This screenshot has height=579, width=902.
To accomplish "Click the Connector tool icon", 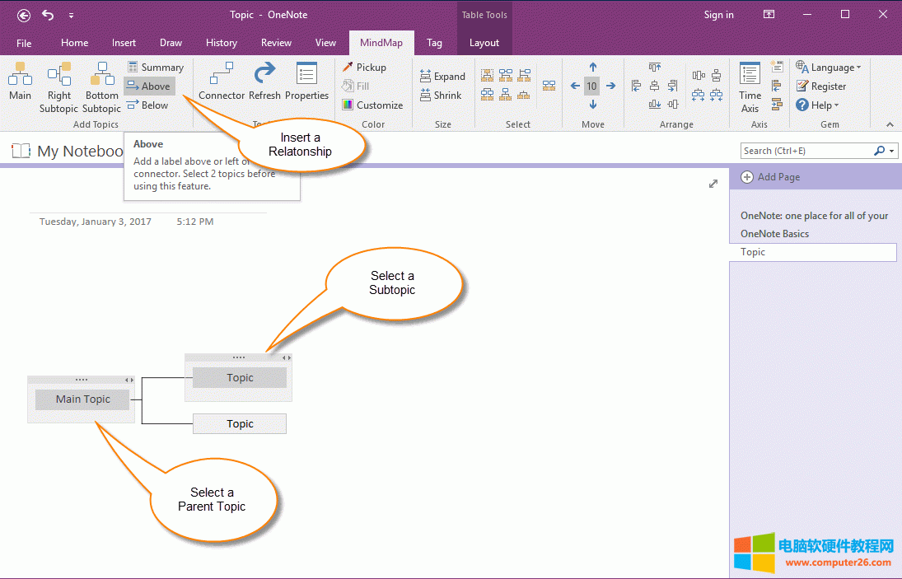I will pyautogui.click(x=222, y=82).
